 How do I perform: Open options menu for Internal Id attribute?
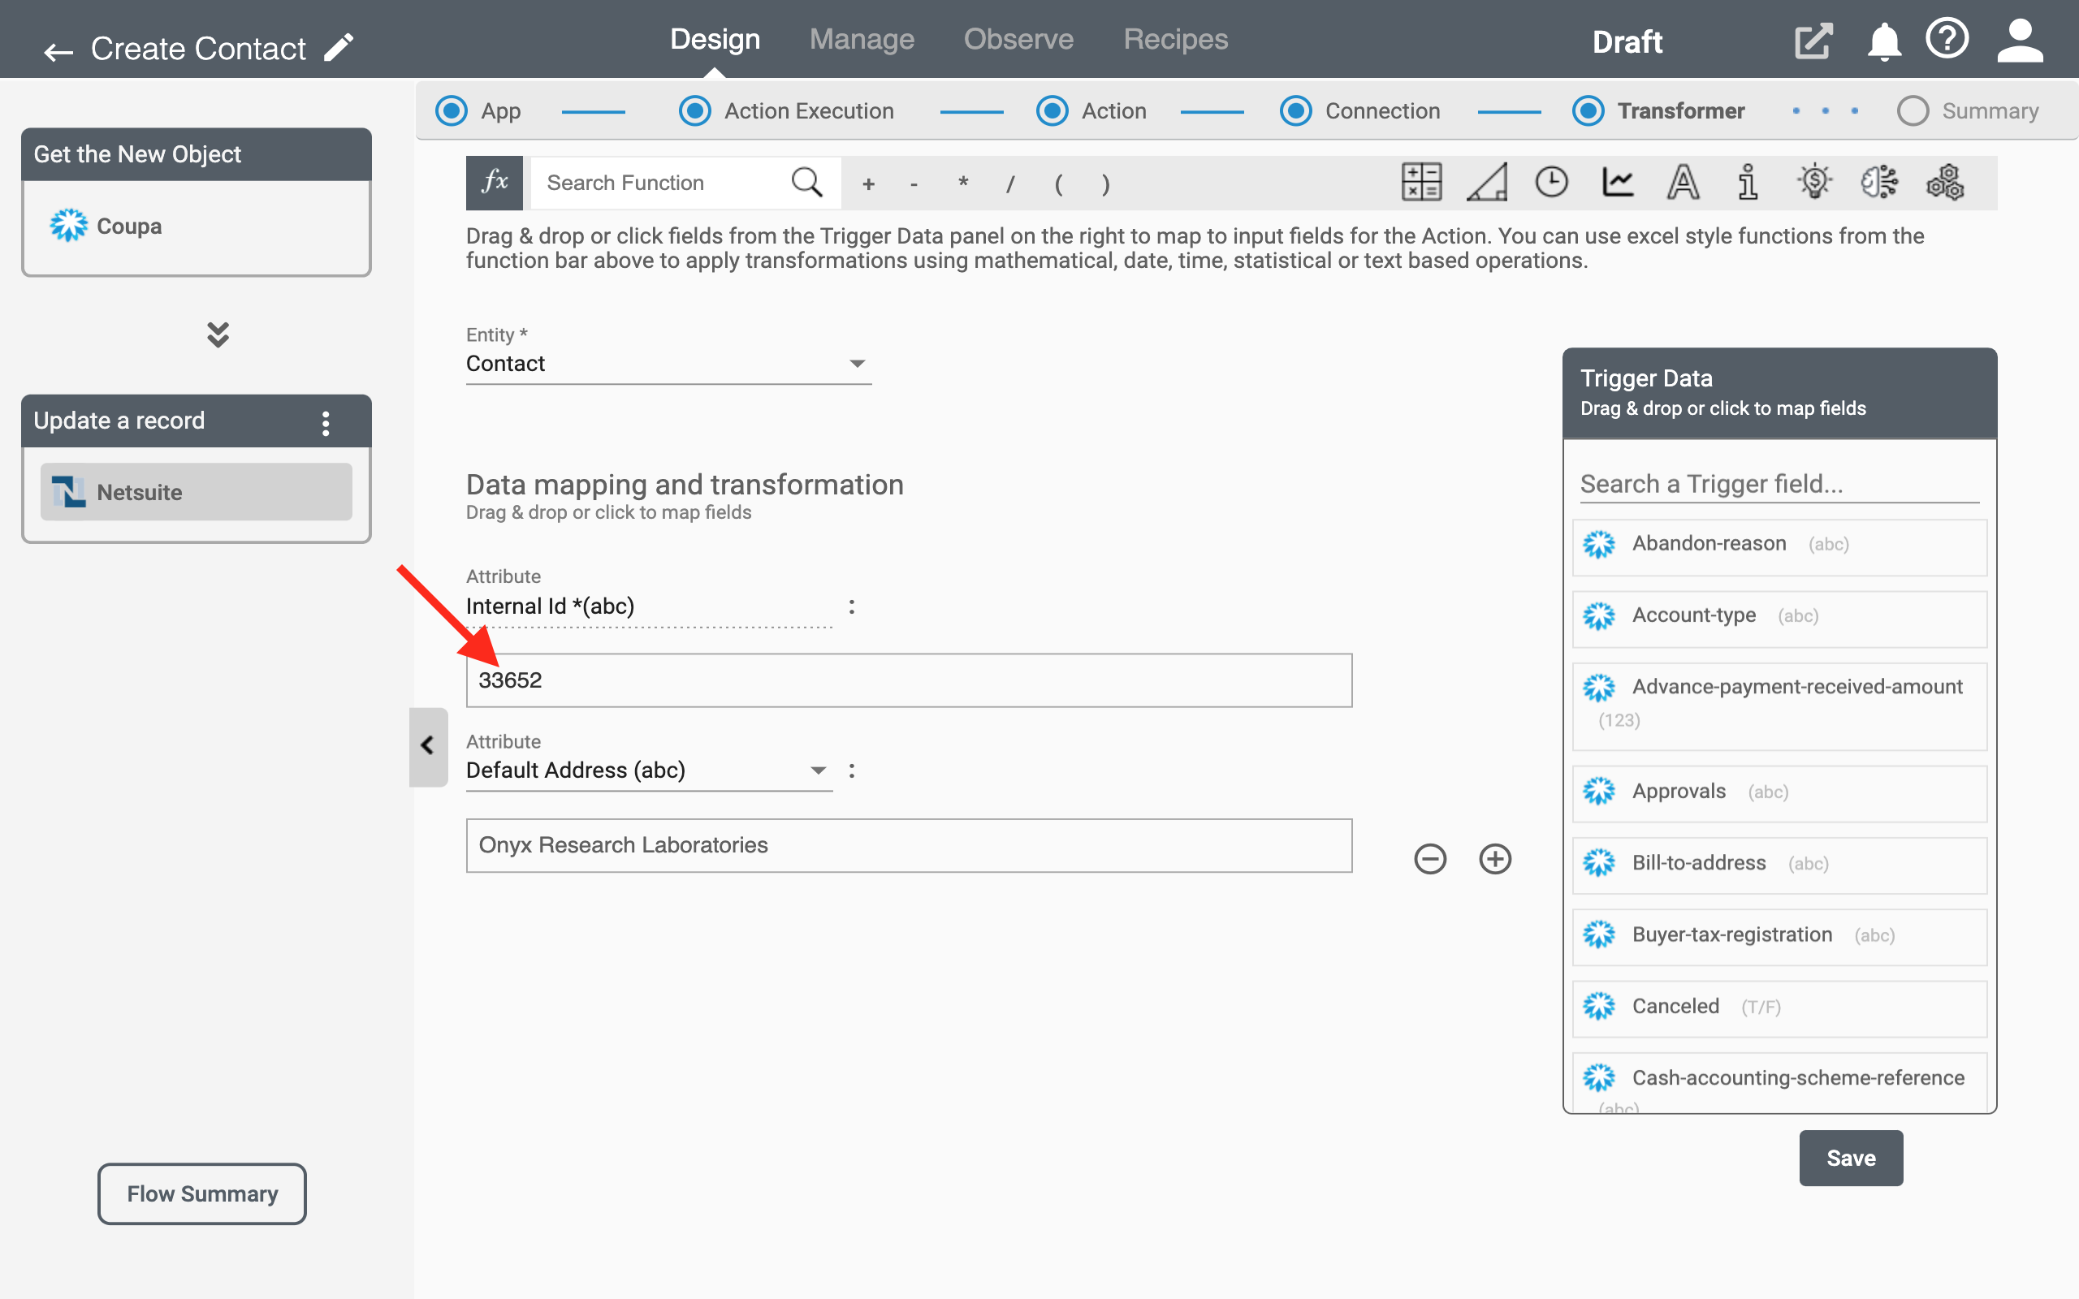[851, 606]
